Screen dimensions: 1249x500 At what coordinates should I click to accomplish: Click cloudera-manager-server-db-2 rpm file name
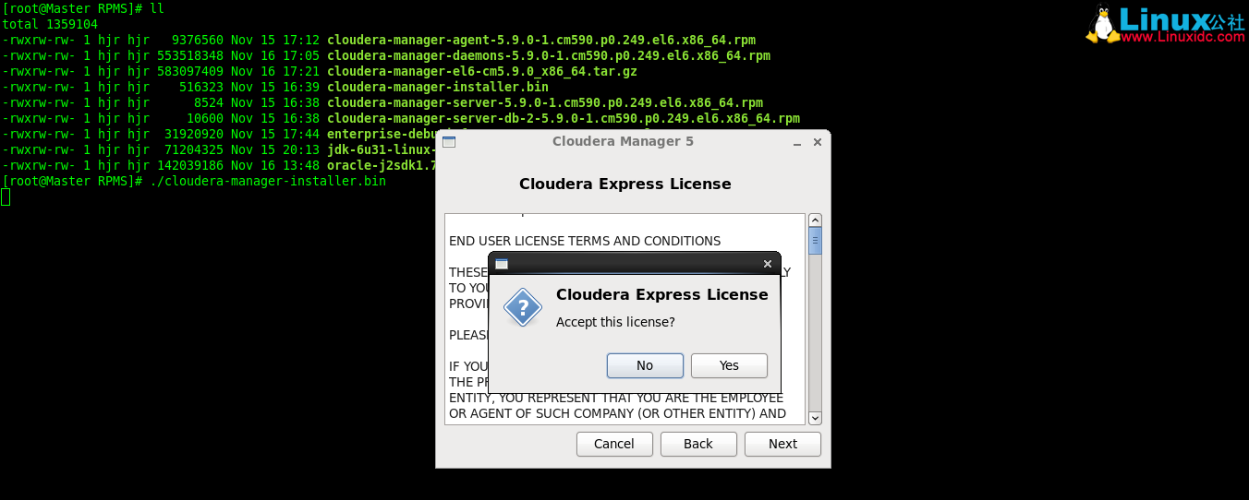[564, 119]
